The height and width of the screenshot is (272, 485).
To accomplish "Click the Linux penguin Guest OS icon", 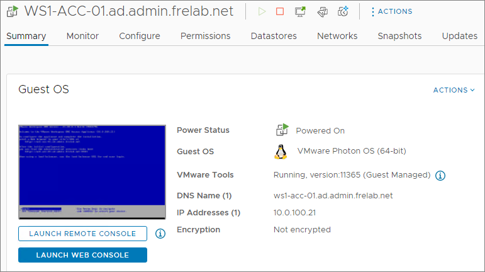I will click(x=281, y=152).
